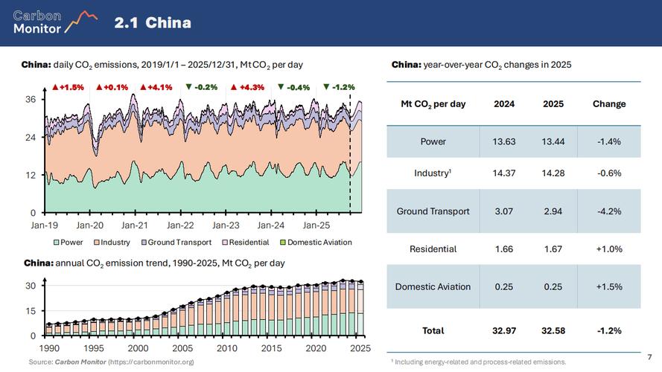Click the green down triangle beside -0.2%
The height and width of the screenshot is (372, 662).
189,87
